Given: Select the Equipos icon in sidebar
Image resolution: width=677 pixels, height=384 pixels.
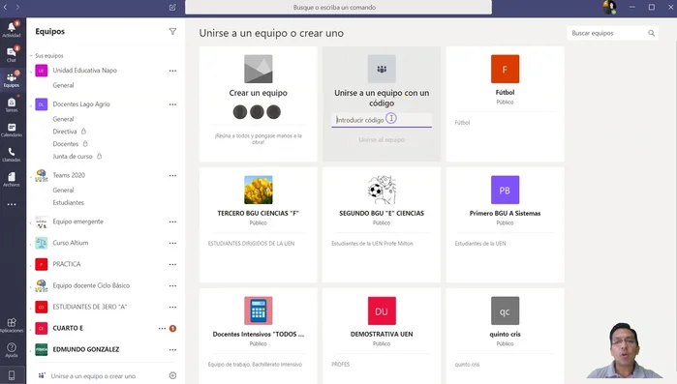Looking at the screenshot, I should [12, 79].
